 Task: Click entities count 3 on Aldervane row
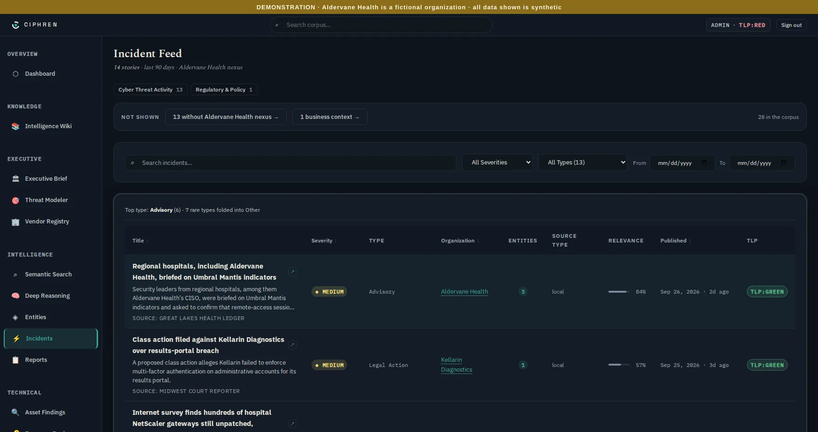(523, 292)
